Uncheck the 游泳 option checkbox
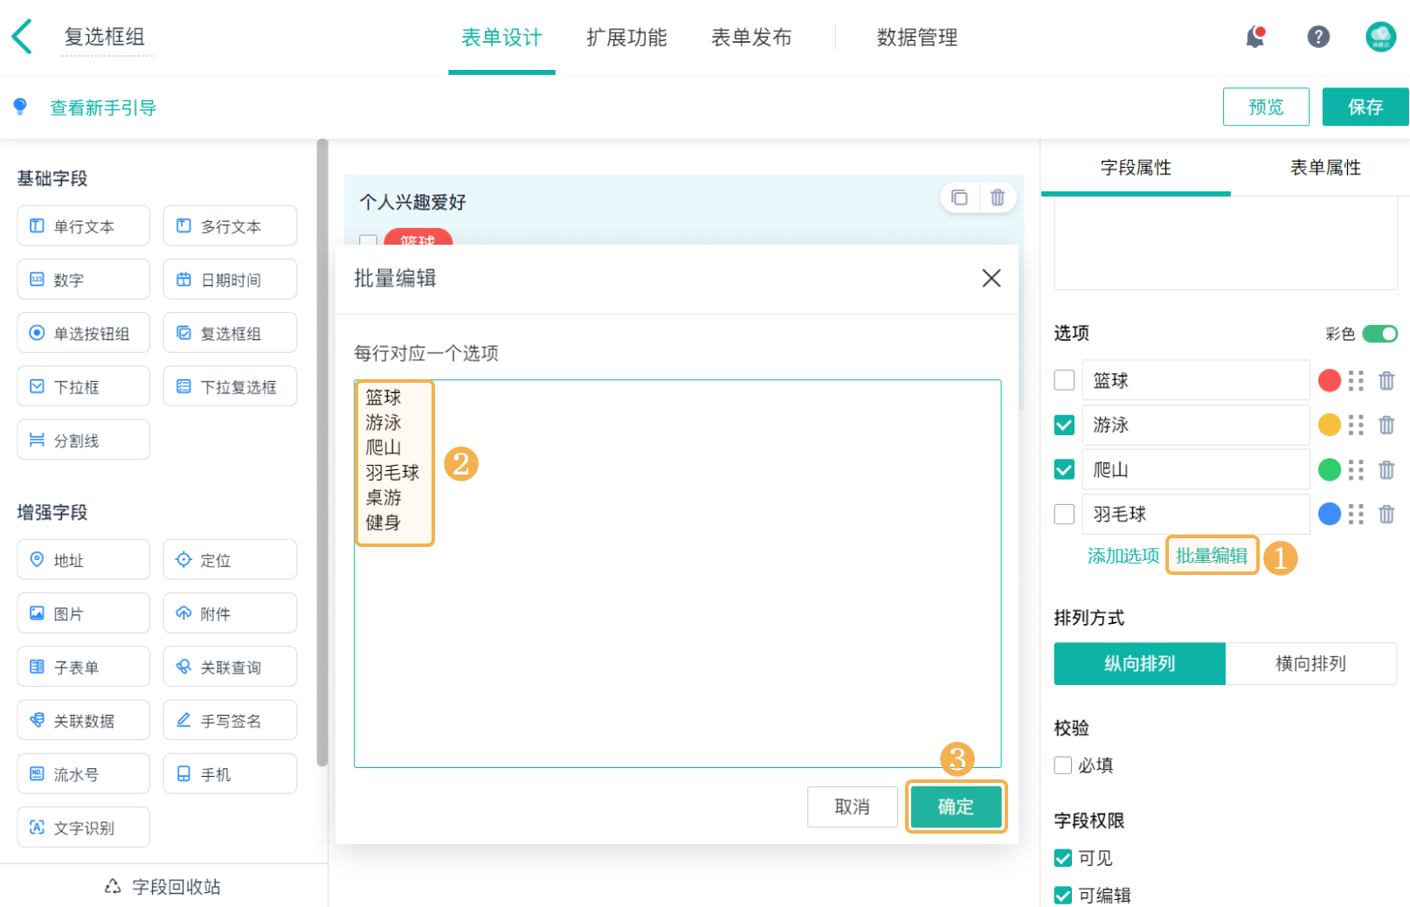 tap(1064, 426)
